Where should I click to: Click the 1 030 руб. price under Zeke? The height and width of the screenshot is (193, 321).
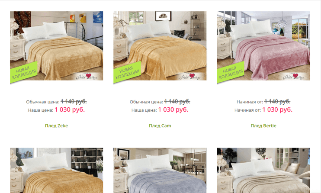coord(70,109)
